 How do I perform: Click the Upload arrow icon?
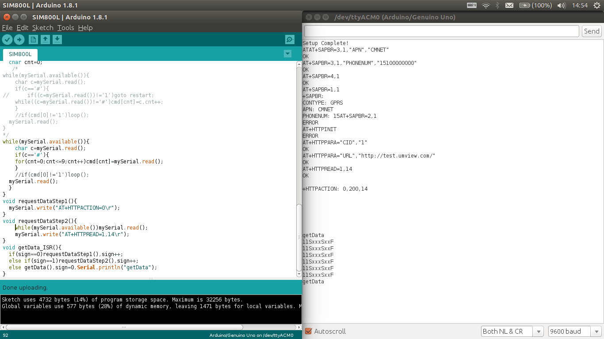coord(19,40)
